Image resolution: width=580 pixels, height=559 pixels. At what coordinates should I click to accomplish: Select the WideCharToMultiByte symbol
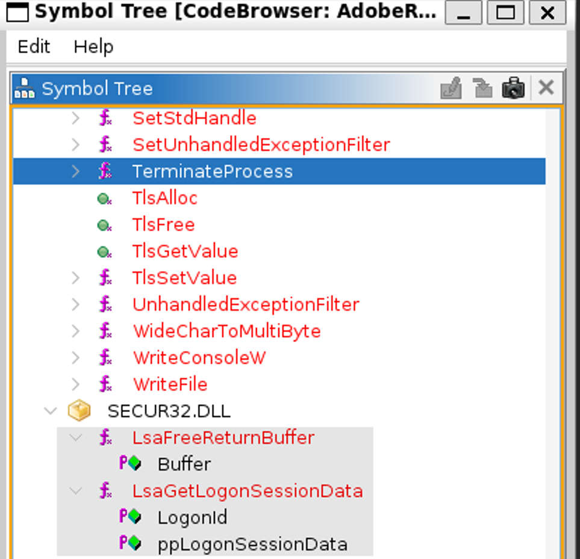coord(226,331)
